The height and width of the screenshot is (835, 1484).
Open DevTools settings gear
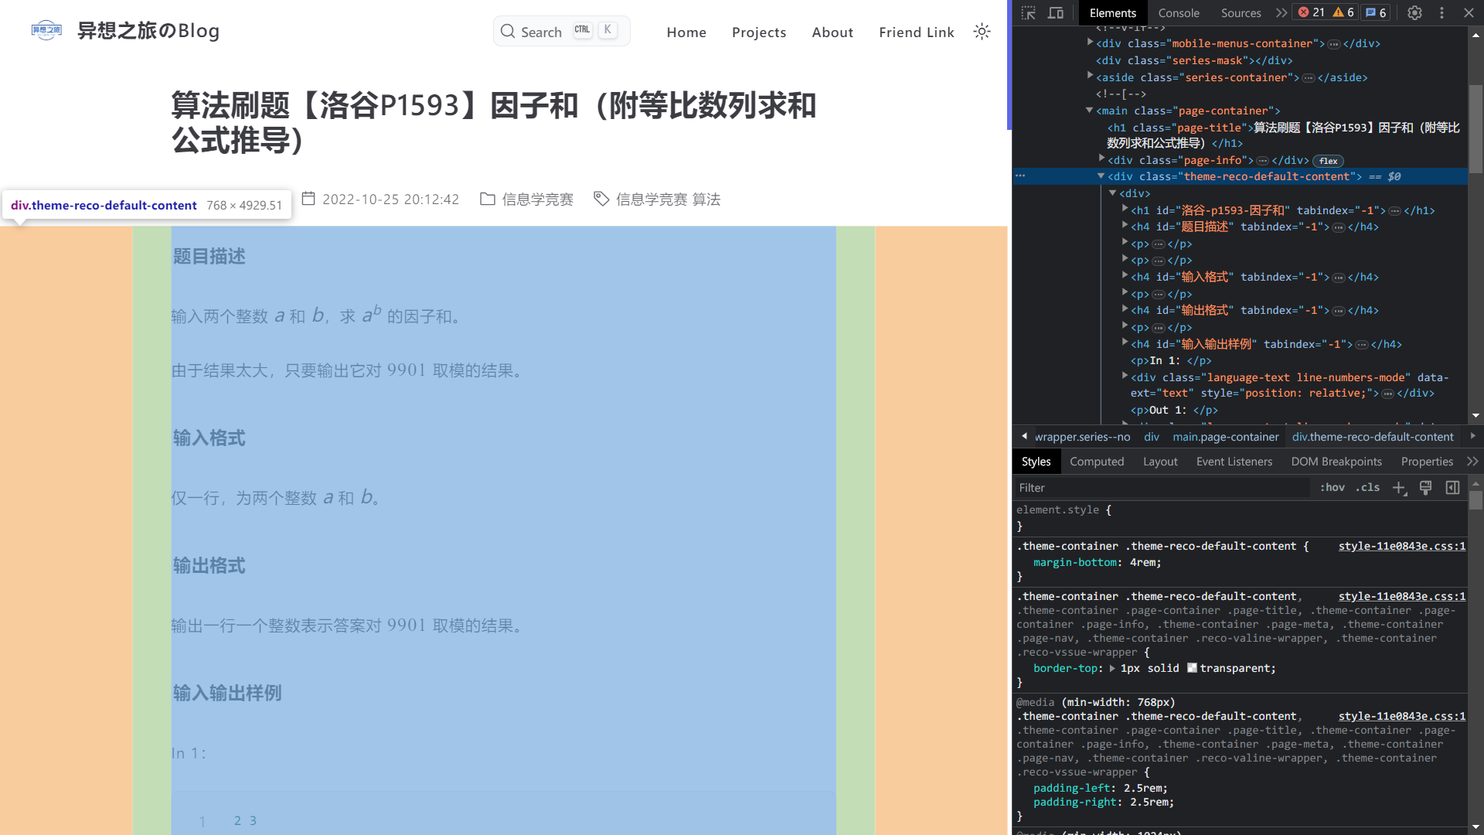point(1414,13)
